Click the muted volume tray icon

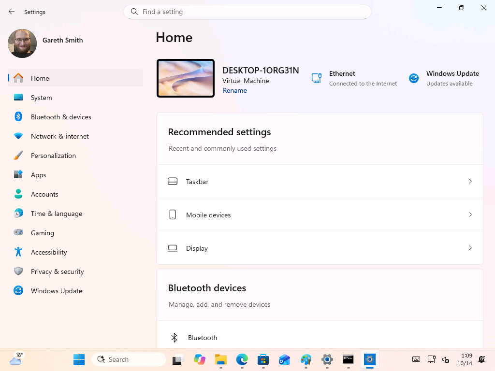click(446, 359)
